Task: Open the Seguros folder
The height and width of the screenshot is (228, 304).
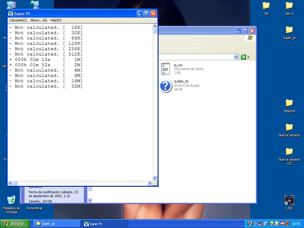Action: click(289, 103)
